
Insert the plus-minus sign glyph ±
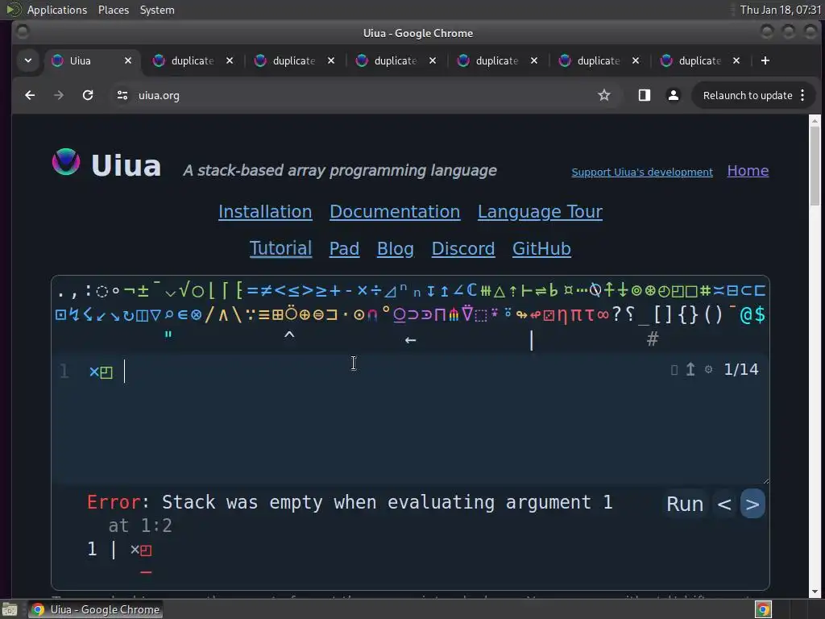pyautogui.click(x=143, y=290)
